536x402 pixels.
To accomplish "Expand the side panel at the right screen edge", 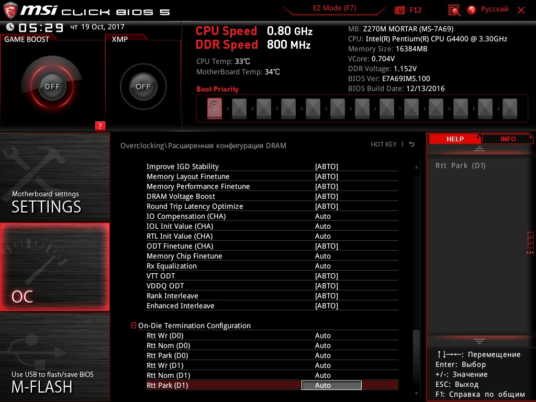I will (x=530, y=243).
